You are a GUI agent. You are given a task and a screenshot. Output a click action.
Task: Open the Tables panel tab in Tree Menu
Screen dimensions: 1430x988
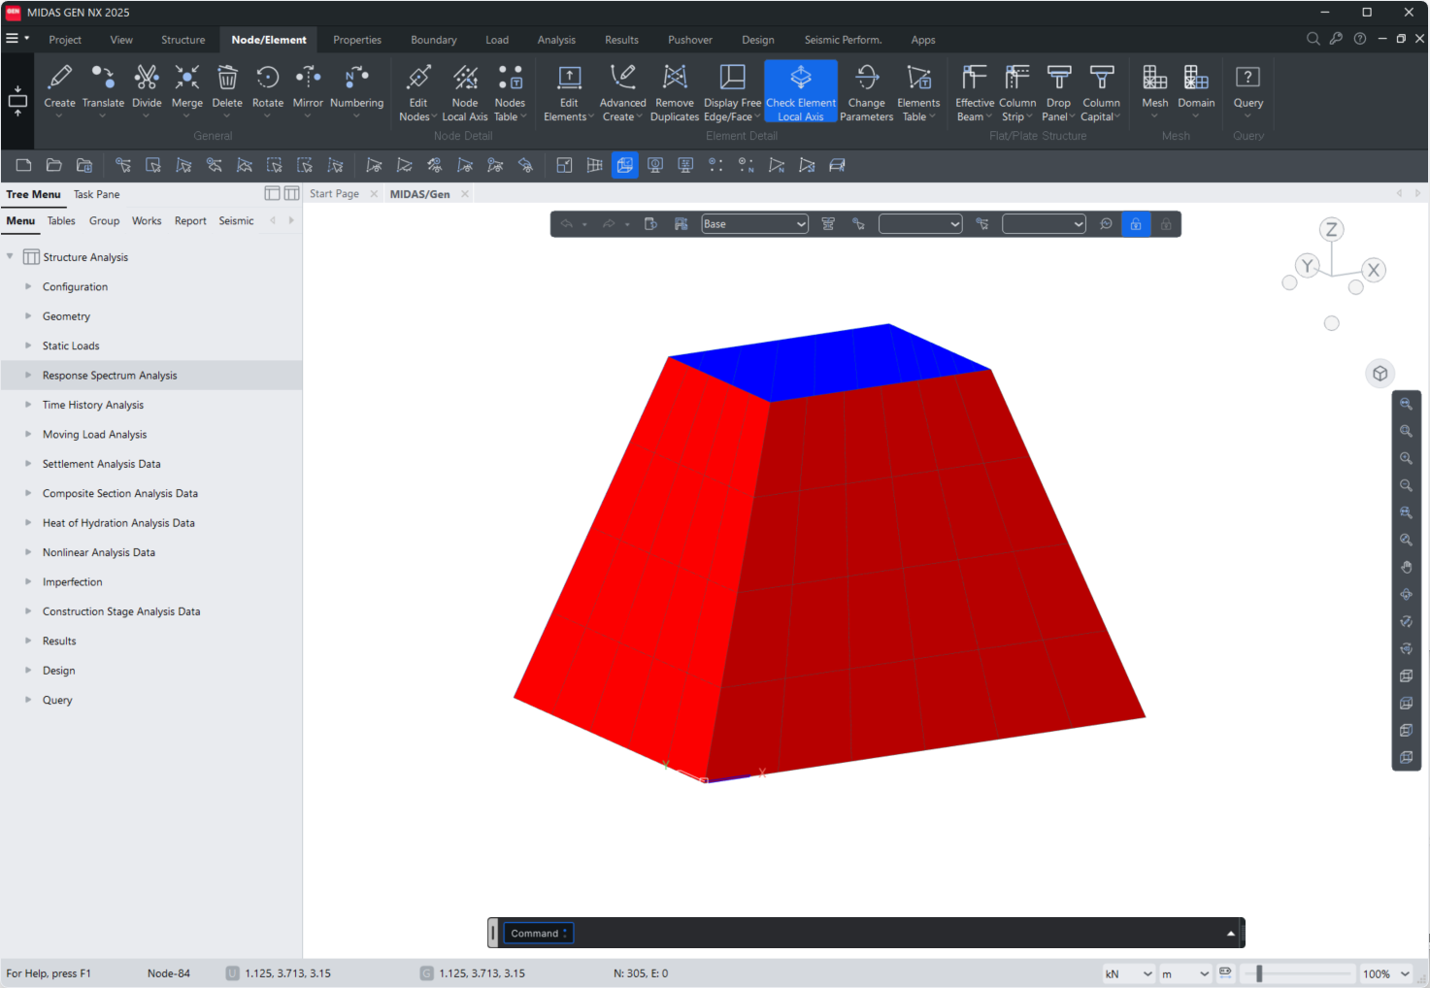point(61,220)
